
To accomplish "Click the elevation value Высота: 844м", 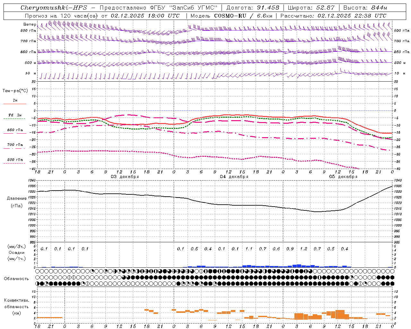I will point(365,8).
